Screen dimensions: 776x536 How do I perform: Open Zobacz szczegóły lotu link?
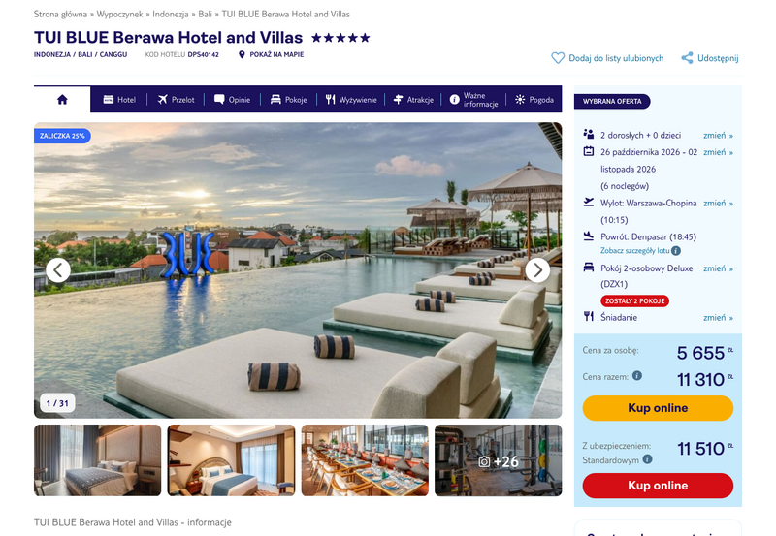click(635, 251)
